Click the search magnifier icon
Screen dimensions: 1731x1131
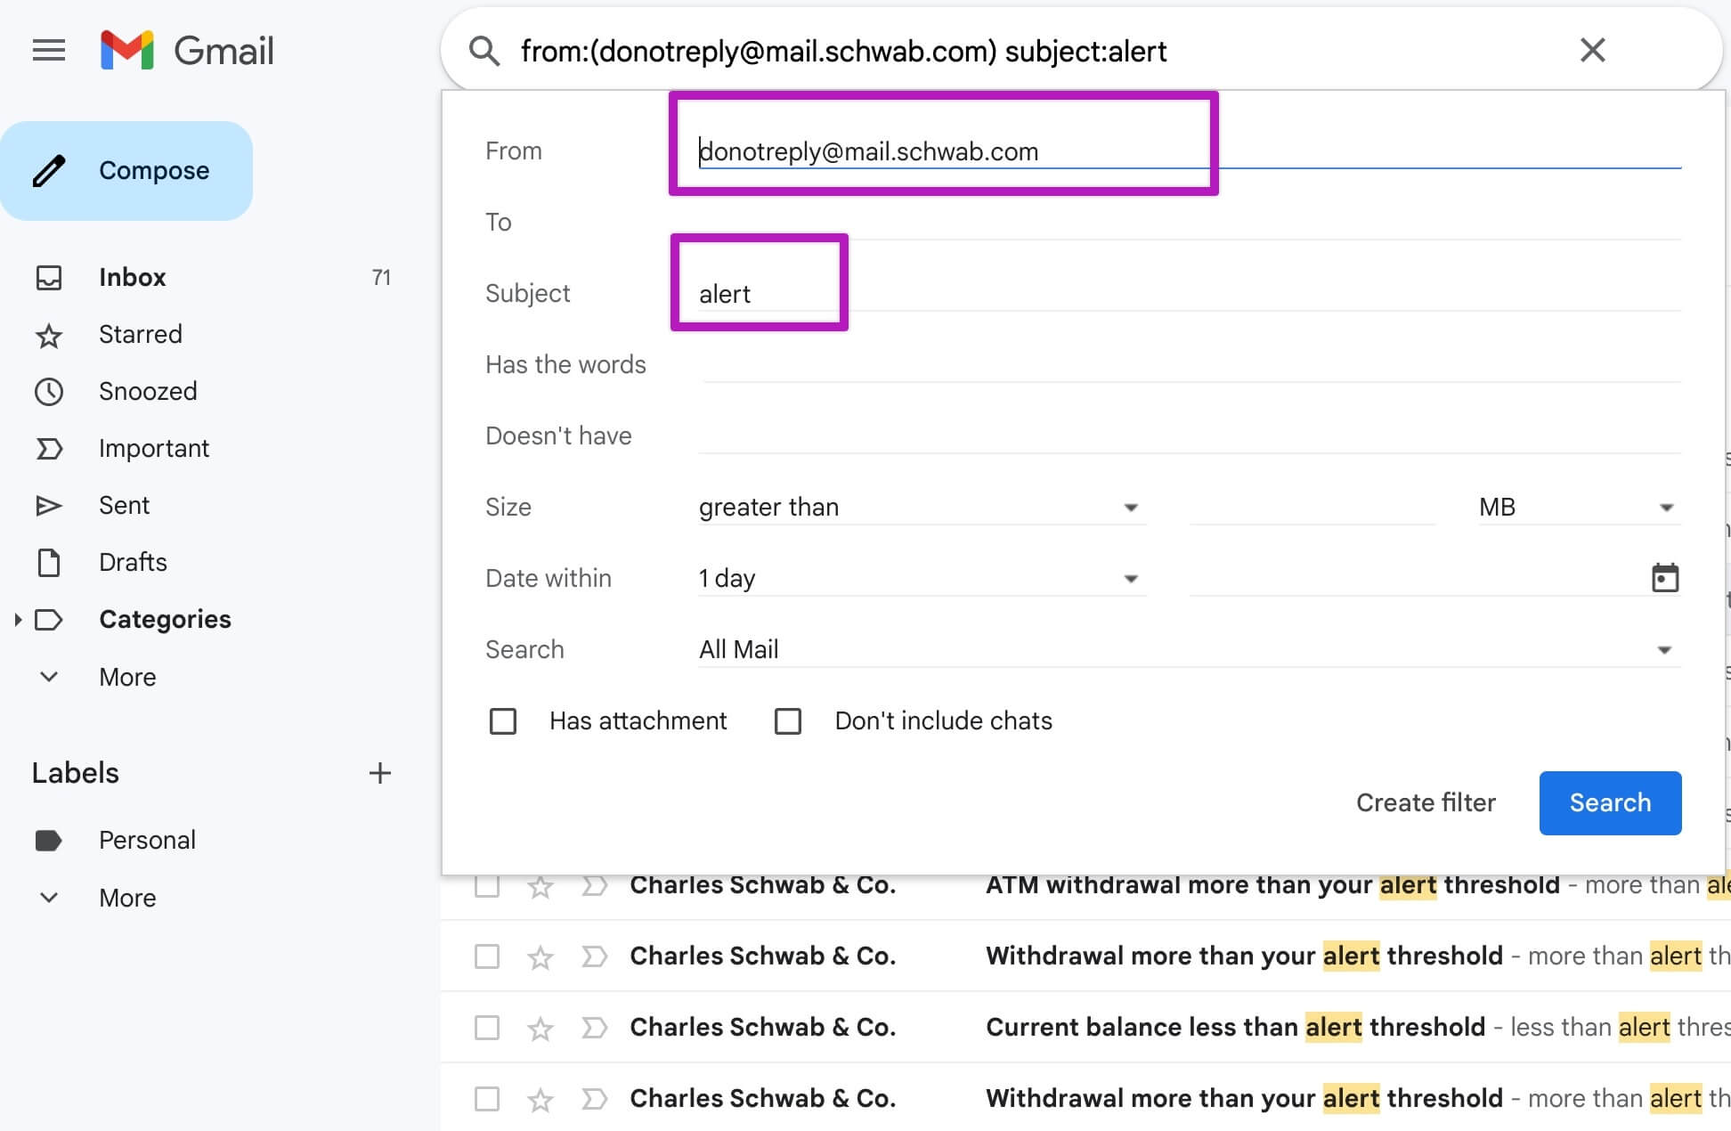(x=484, y=51)
